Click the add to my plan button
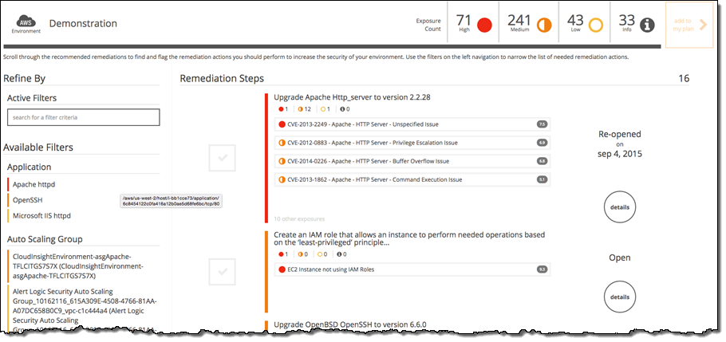726x342 pixels. tap(688, 25)
